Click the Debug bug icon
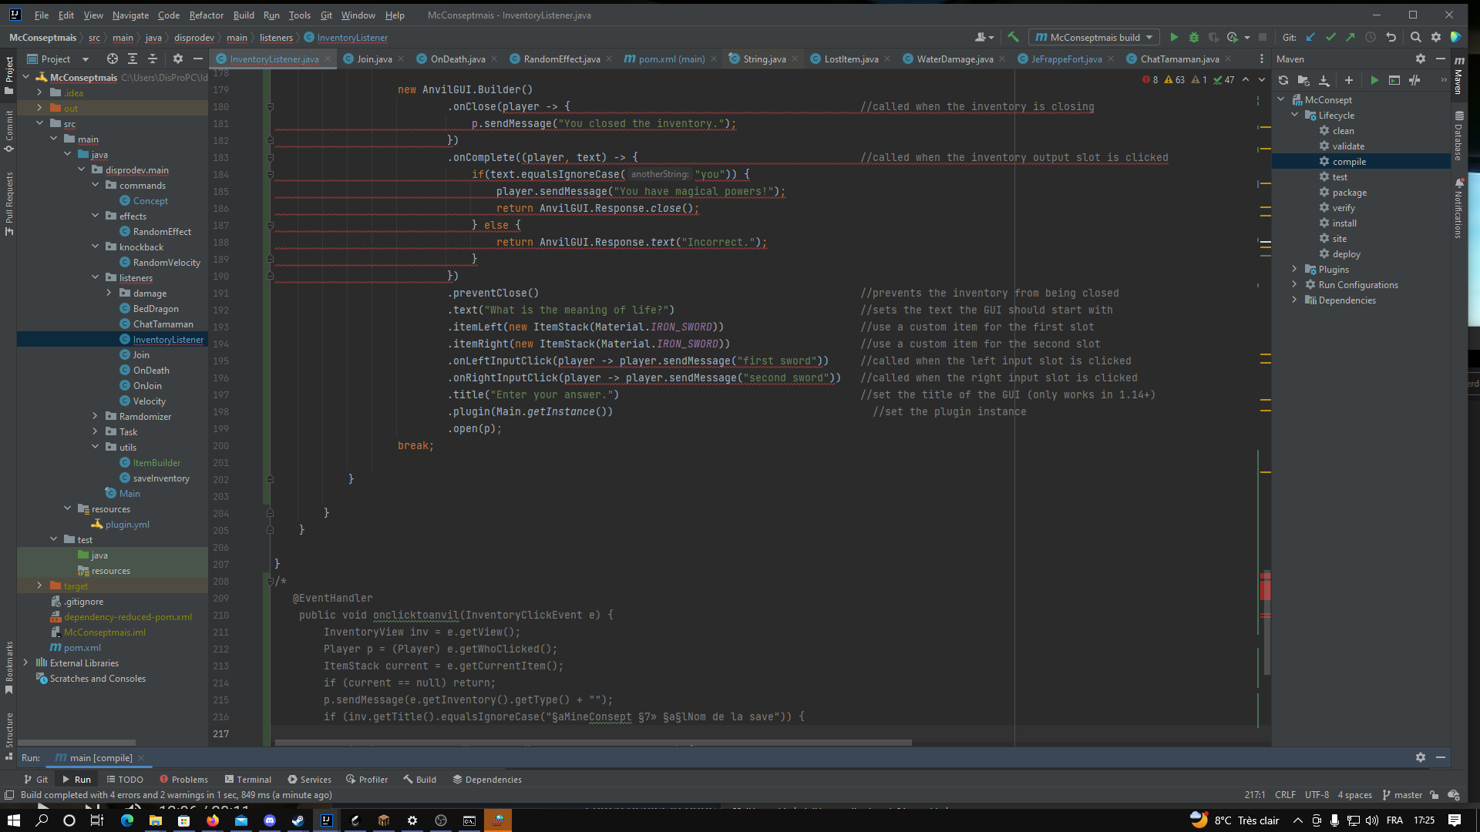The image size is (1480, 832). 1194,37
